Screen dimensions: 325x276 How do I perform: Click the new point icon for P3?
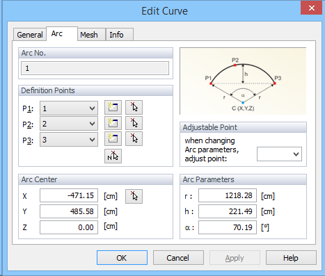tap(113, 139)
